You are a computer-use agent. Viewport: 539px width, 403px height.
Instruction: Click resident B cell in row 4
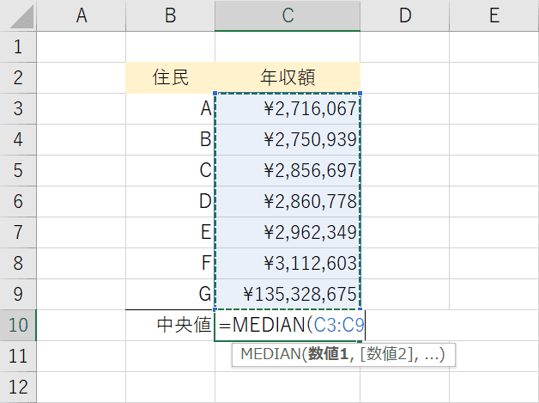pyautogui.click(x=170, y=140)
